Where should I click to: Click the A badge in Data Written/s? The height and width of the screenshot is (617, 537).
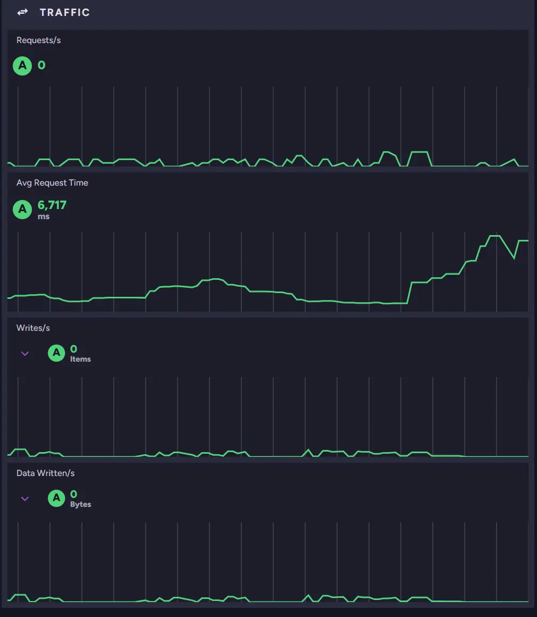click(x=56, y=498)
